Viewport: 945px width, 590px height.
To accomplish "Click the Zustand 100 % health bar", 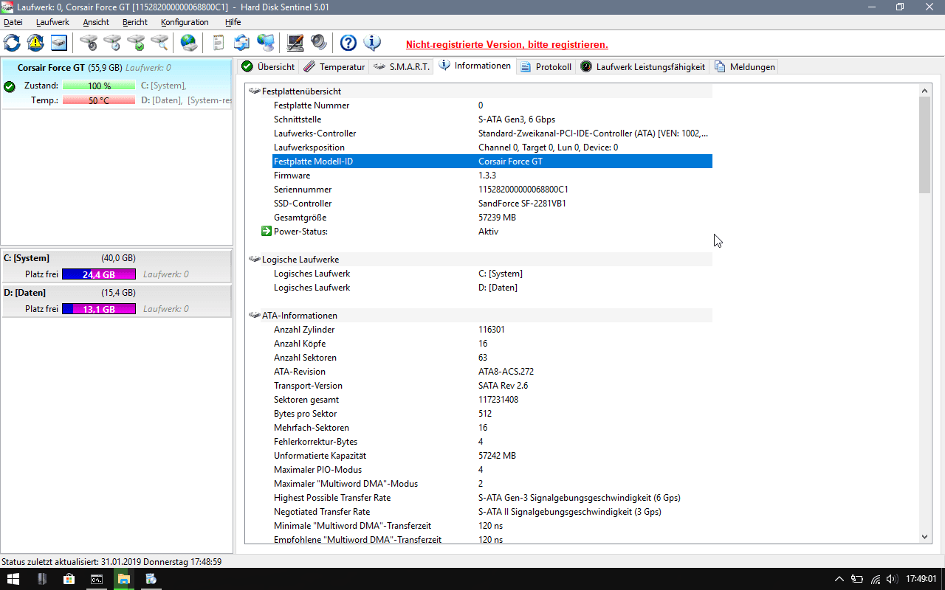I will 99,86.
